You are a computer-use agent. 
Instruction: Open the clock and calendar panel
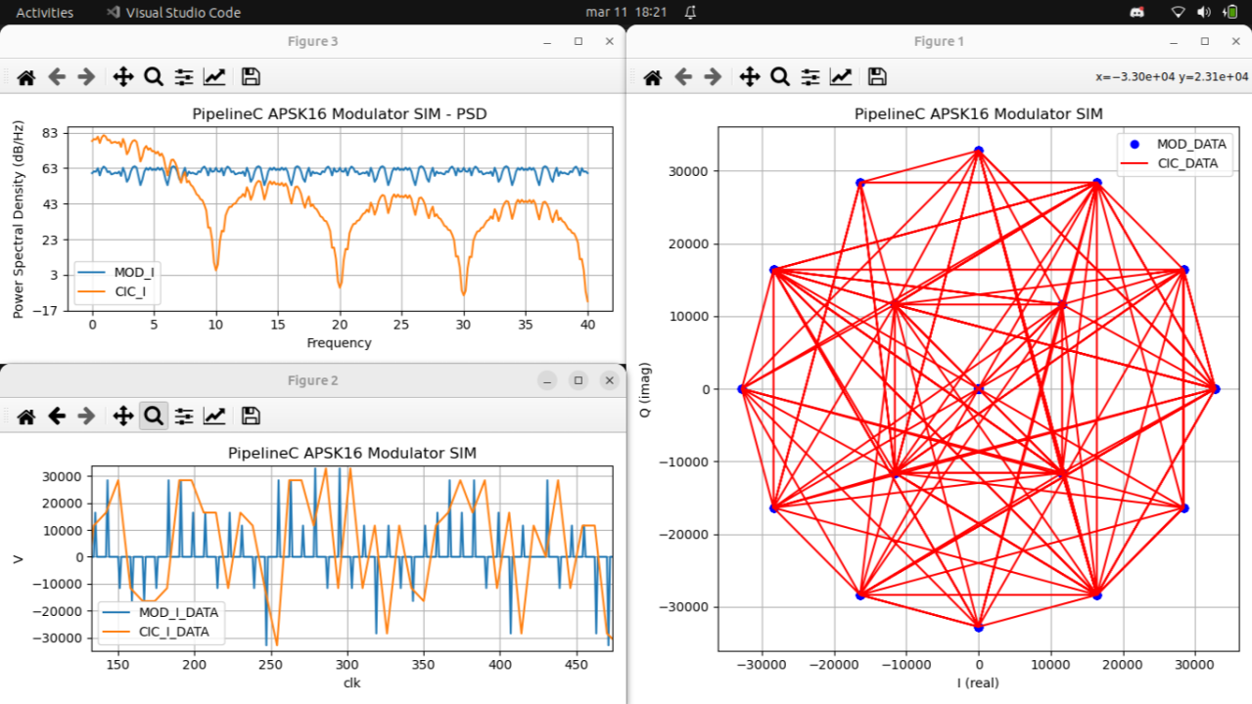626,13
